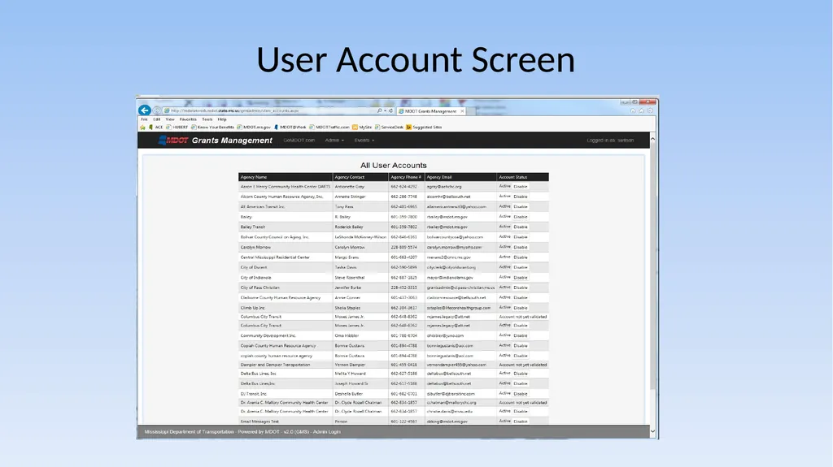This screenshot has height=467, width=833.
Task: Disable the Alcorn County Human Resource Agency account
Action: pos(521,197)
